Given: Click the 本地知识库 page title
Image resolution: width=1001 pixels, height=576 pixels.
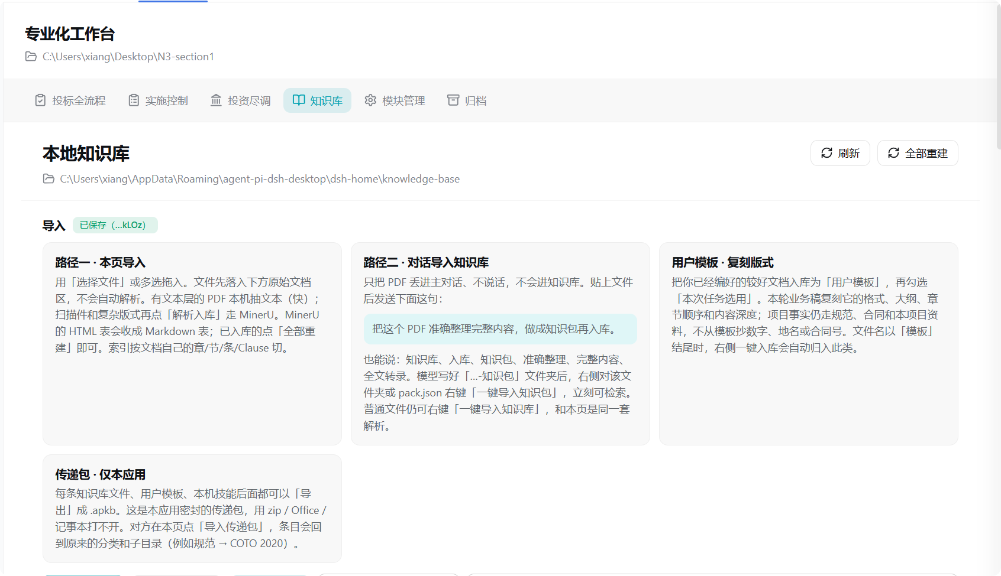Looking at the screenshot, I should (86, 154).
